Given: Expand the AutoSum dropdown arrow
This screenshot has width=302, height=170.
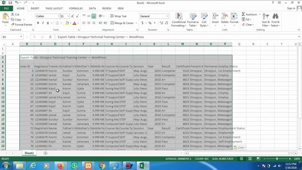Looking at the screenshot, I should [x=260, y=15].
